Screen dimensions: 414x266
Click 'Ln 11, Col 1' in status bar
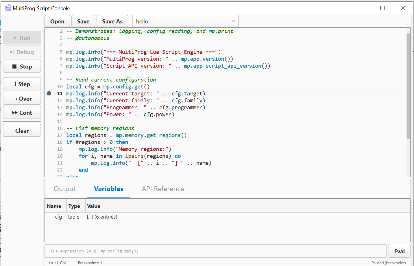59,263
